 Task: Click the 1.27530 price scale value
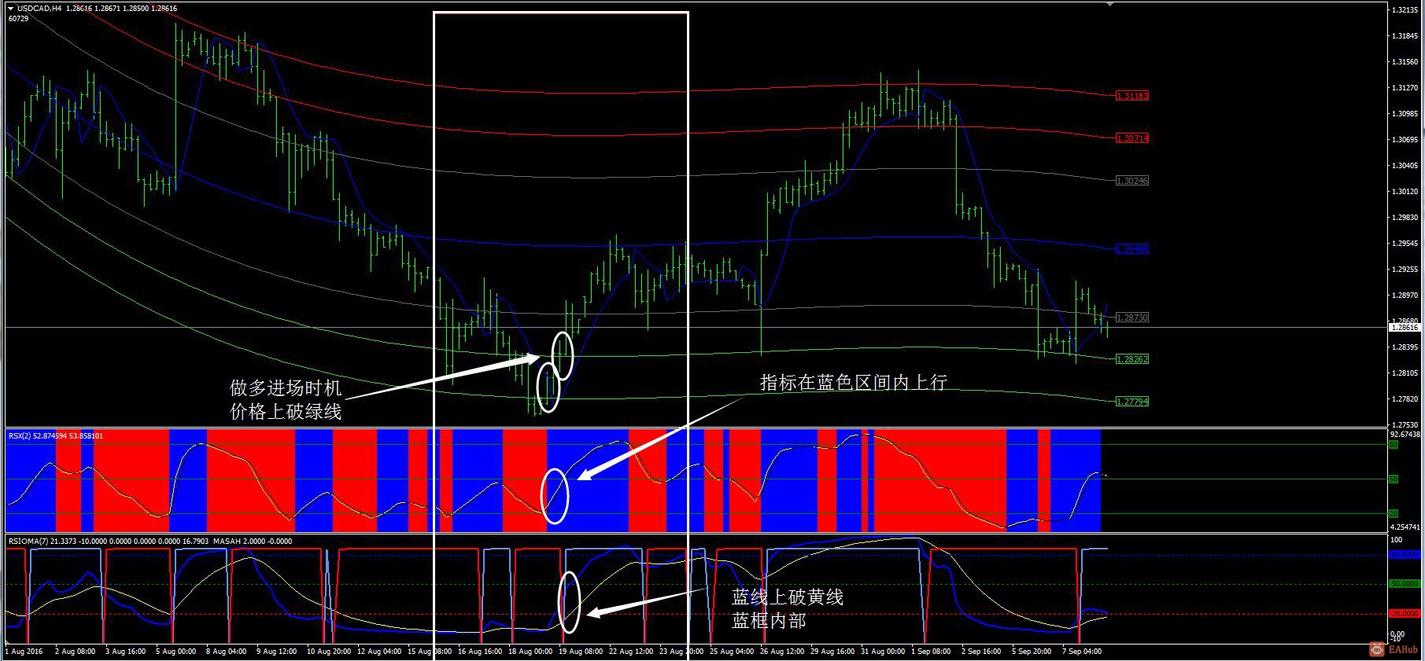coord(1405,425)
